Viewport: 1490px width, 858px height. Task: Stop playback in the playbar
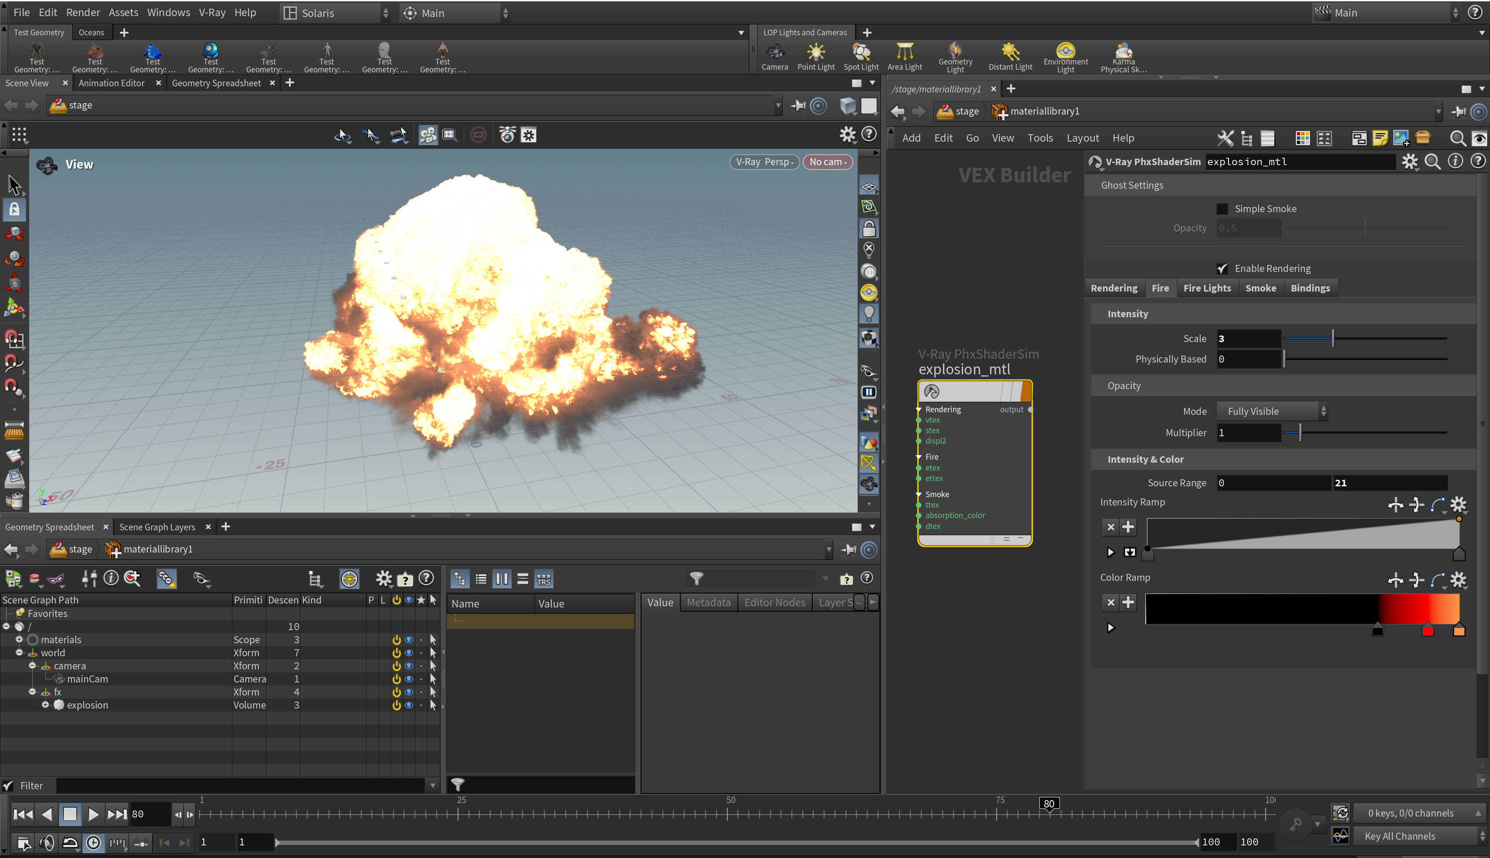click(70, 814)
